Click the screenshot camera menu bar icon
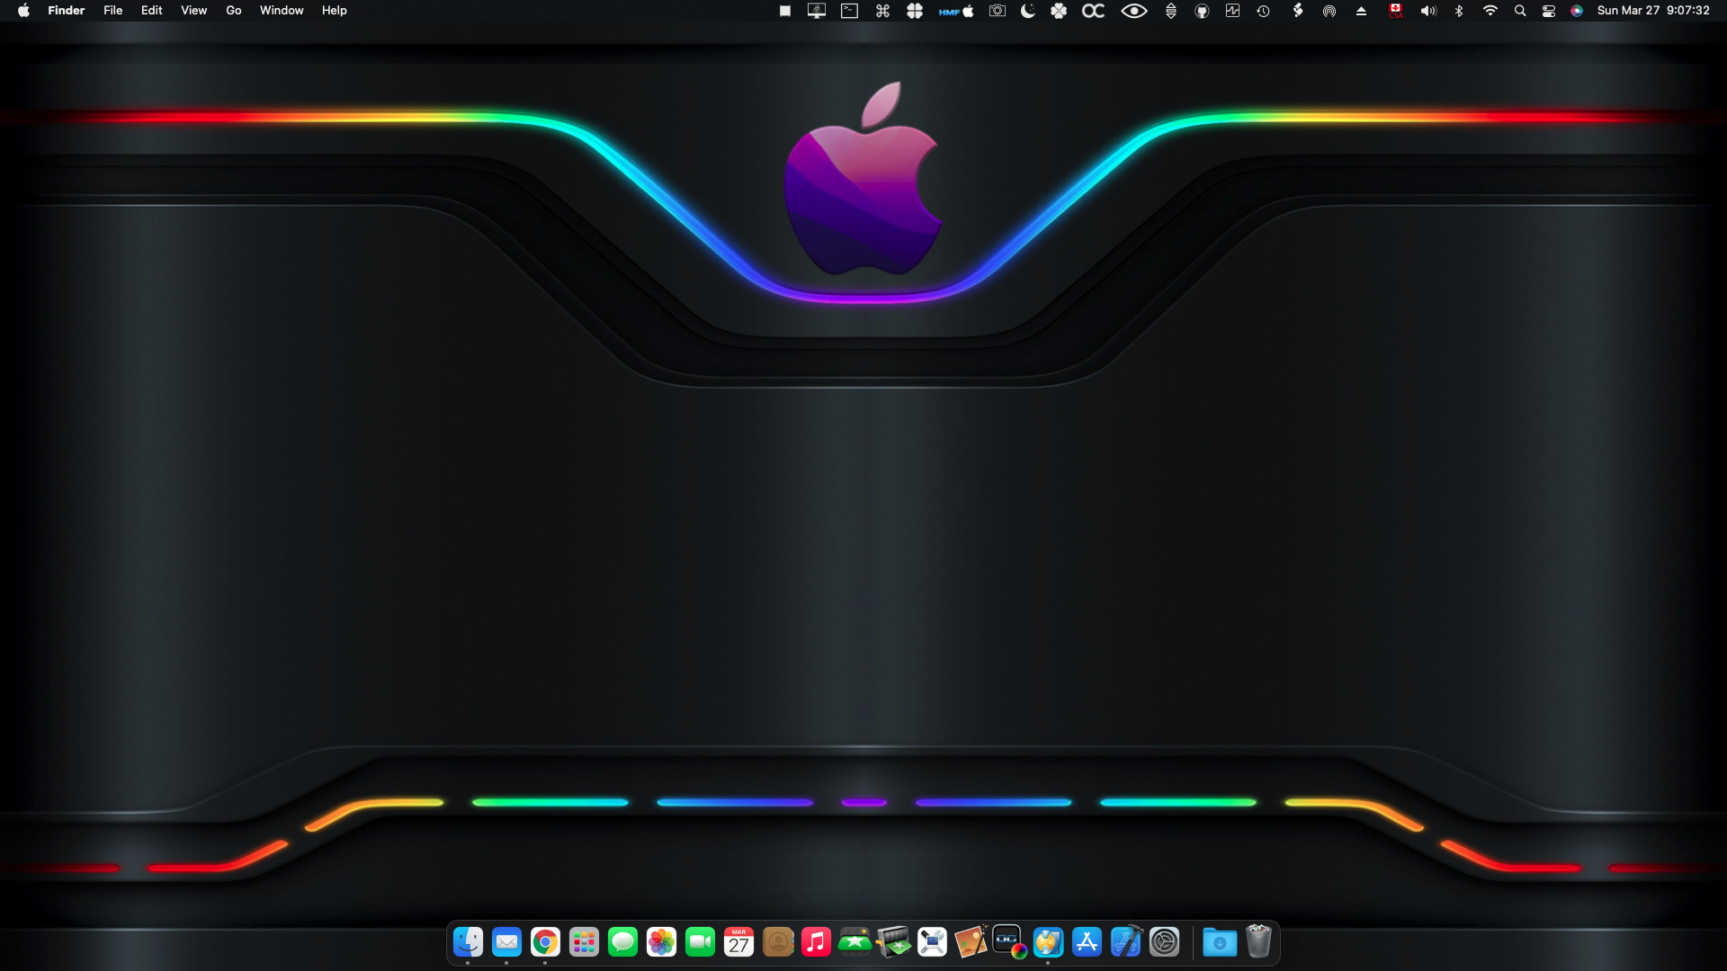 997,11
